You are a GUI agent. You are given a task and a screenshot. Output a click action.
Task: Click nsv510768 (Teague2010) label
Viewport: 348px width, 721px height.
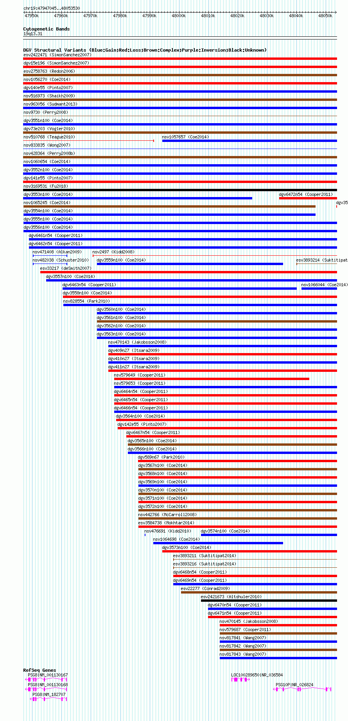pyautogui.click(x=49, y=137)
